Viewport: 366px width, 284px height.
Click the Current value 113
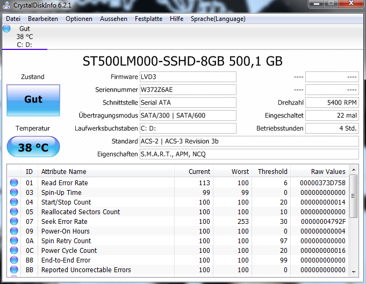click(x=204, y=183)
